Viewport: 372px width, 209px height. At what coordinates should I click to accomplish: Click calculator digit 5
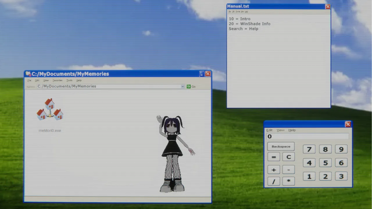pos(325,163)
